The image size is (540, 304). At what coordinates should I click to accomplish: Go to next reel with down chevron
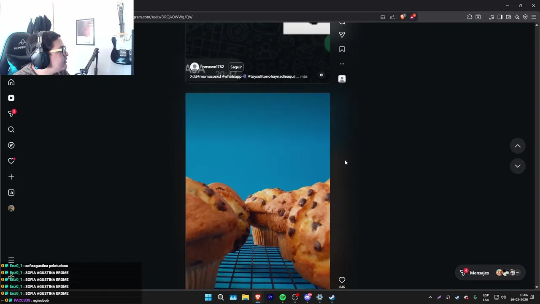(518, 166)
